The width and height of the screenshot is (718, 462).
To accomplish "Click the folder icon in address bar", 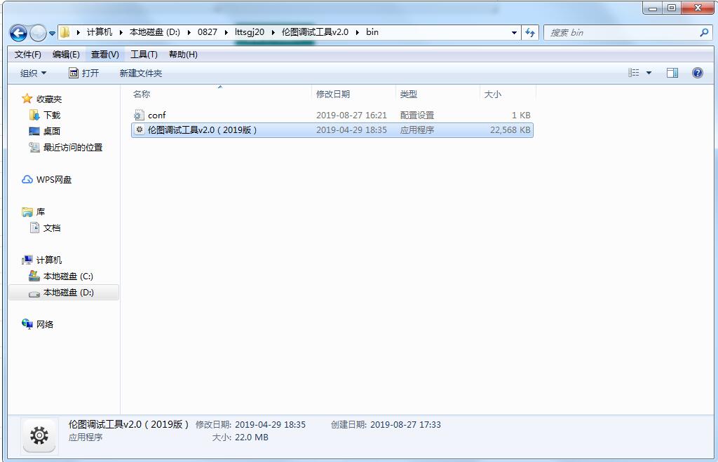I will click(x=65, y=32).
